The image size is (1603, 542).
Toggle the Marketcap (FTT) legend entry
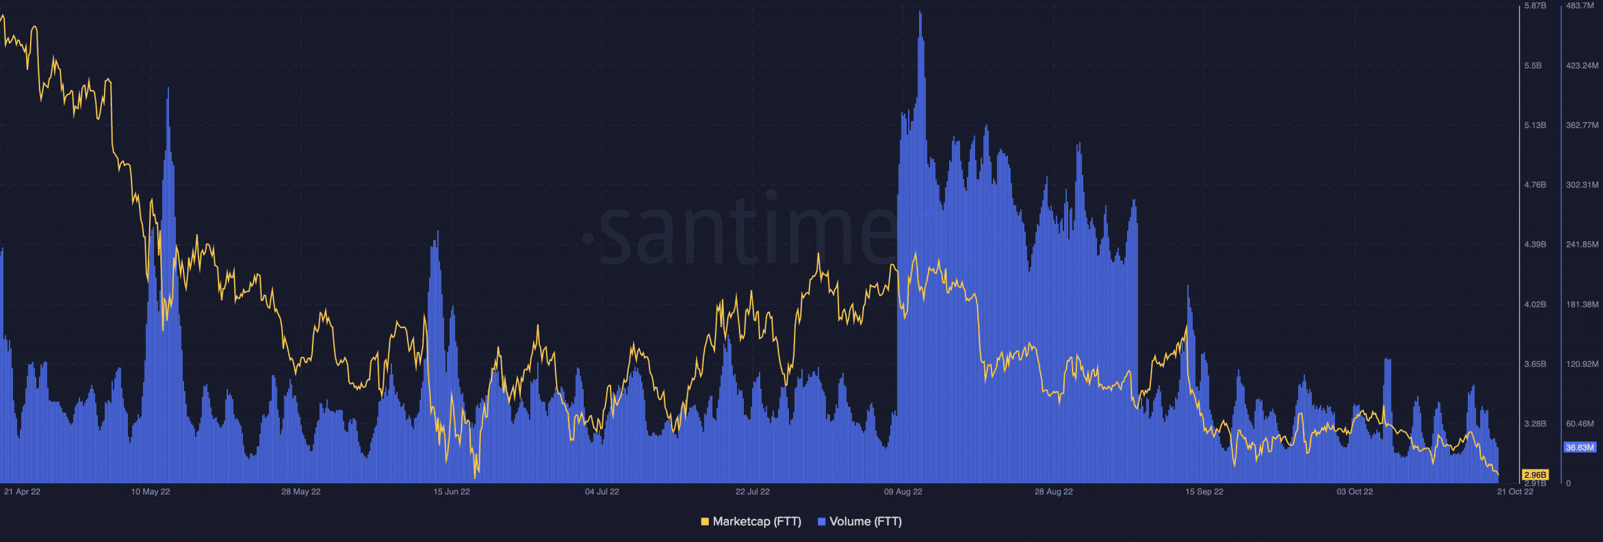tap(751, 521)
